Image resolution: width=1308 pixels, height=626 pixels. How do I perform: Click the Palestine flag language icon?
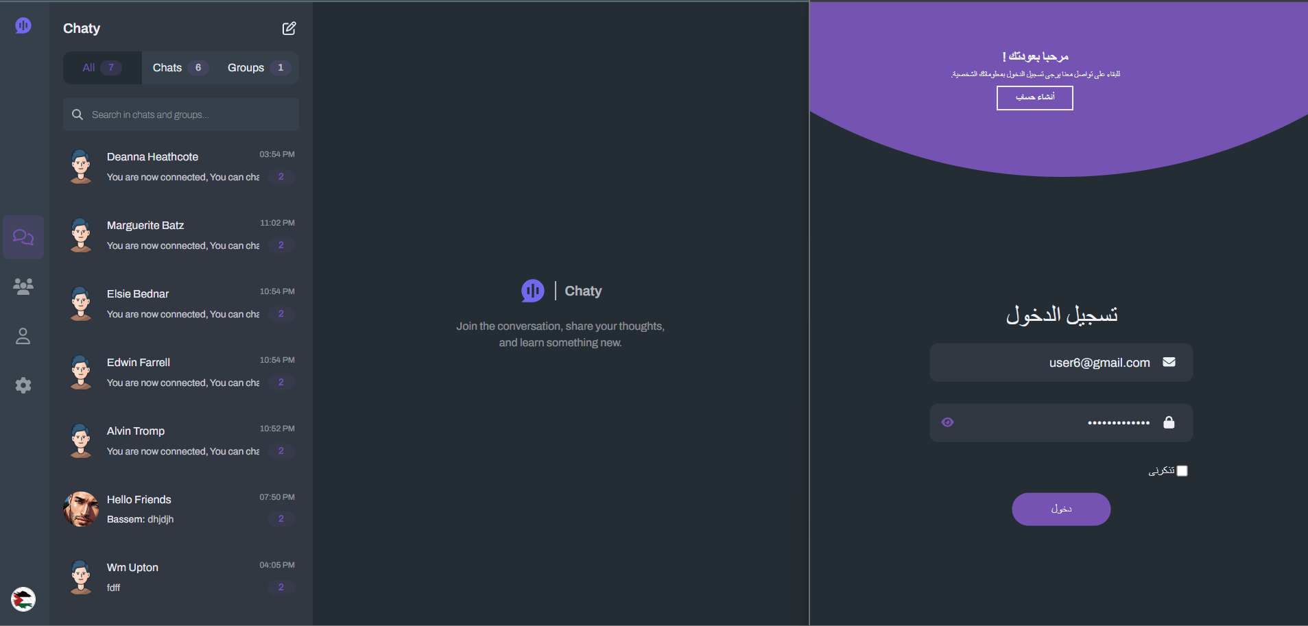click(23, 599)
